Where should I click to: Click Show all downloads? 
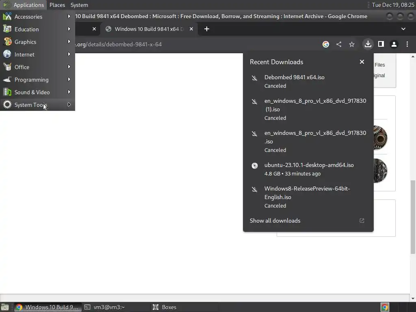tap(275, 221)
